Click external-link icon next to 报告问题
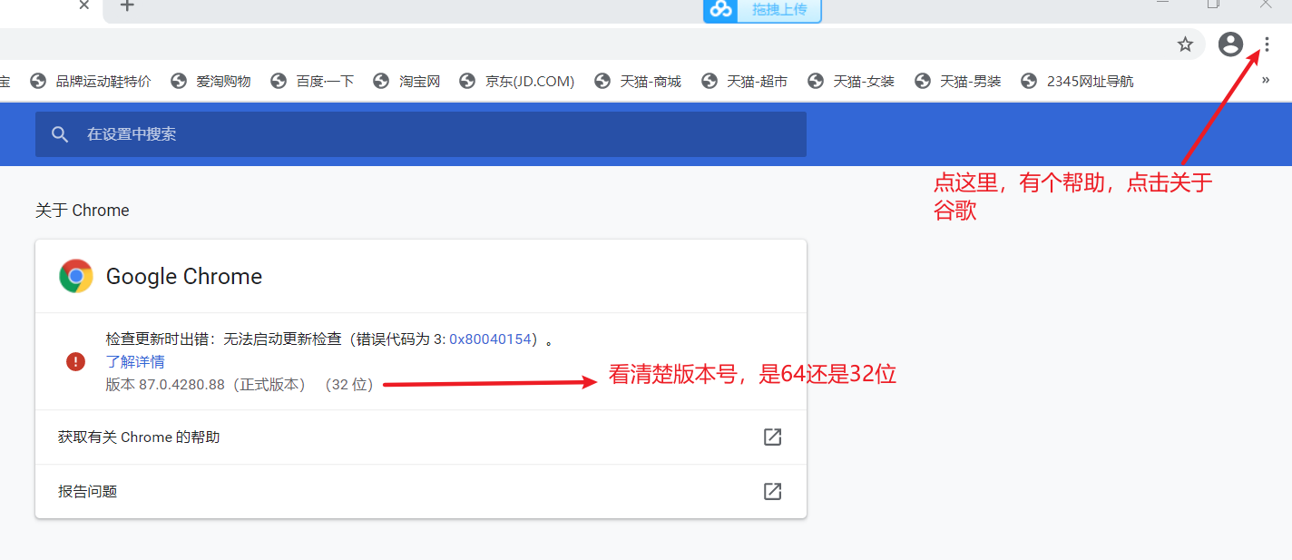Image resolution: width=1292 pixels, height=560 pixels. tap(771, 491)
